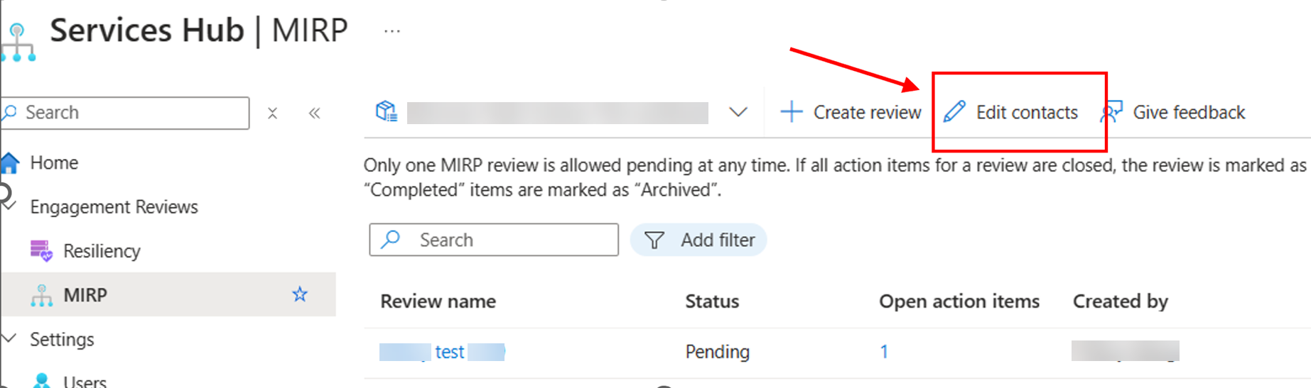Screen dimensions: 1311x388
Task: Clear the sidebar search with X
Action: click(x=272, y=113)
